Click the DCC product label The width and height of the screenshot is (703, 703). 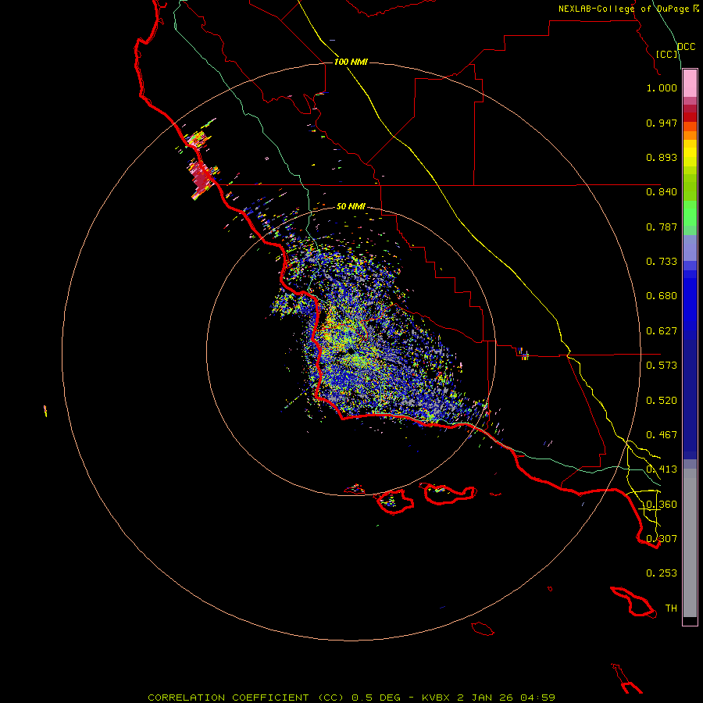click(686, 47)
